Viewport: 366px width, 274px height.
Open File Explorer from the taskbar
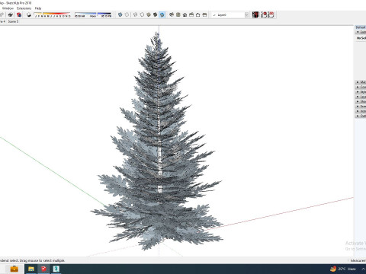click(31, 269)
